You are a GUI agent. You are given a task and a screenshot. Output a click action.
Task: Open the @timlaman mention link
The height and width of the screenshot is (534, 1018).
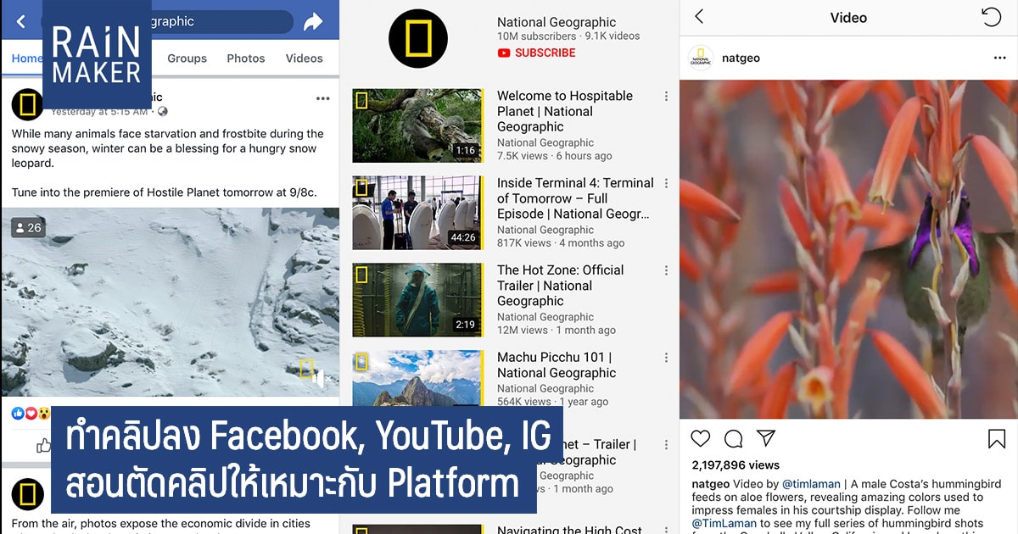point(811,484)
